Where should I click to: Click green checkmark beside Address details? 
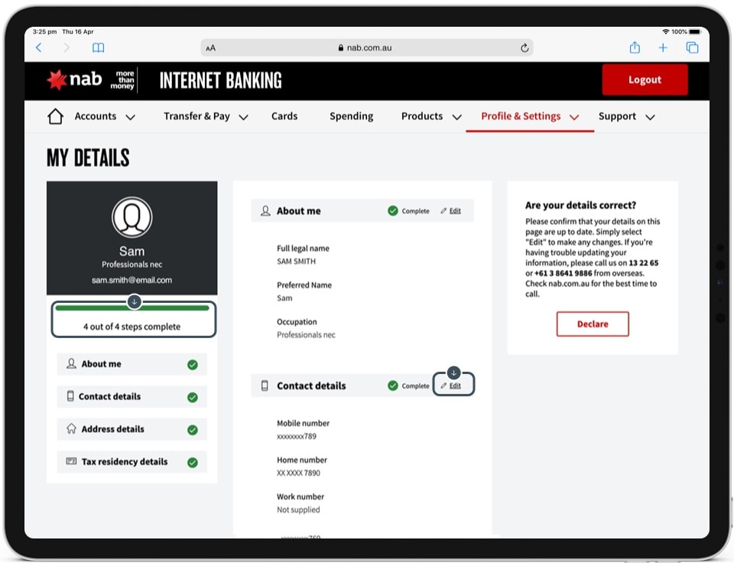193,430
